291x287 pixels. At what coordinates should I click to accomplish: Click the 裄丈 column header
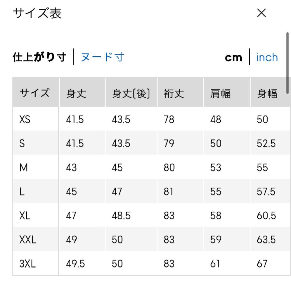(x=174, y=93)
